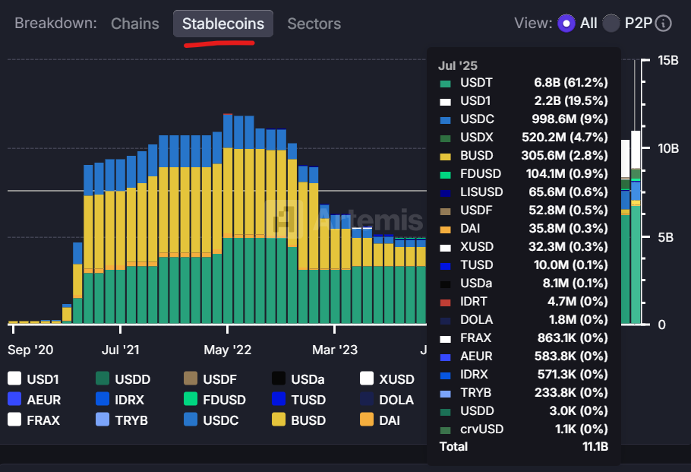
Task: Click the AEUR legend color swatch
Action: pos(14,399)
